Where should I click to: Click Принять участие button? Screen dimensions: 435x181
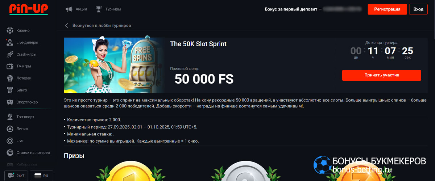pos(382,75)
